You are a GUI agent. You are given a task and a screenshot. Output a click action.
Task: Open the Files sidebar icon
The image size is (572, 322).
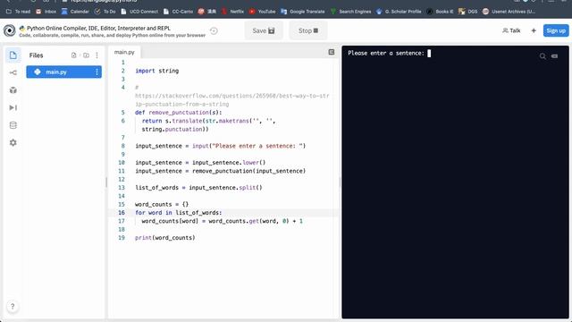pos(13,55)
